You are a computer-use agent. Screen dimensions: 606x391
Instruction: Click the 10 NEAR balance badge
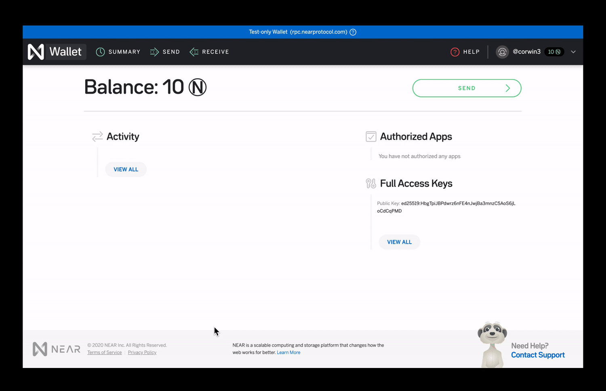[554, 52]
